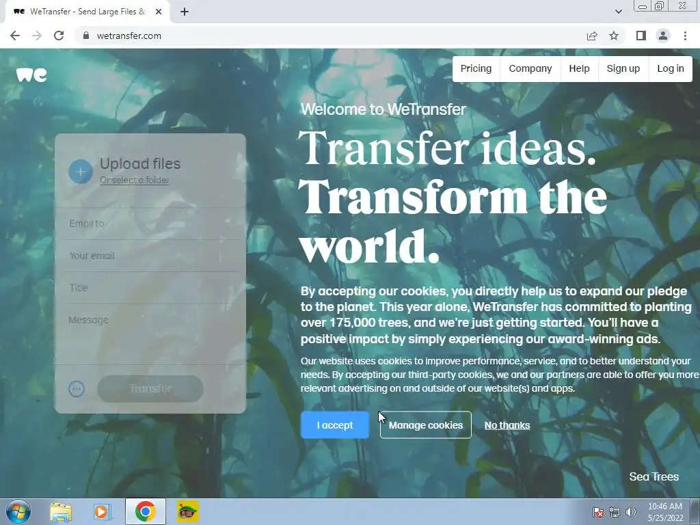The image size is (700, 525).
Task: Click the 'Welcome to WeTransfer' text
Action: (x=383, y=109)
